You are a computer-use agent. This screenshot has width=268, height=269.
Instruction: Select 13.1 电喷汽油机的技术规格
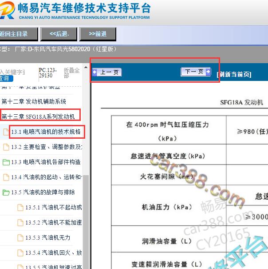pyautogui.click(x=46, y=132)
